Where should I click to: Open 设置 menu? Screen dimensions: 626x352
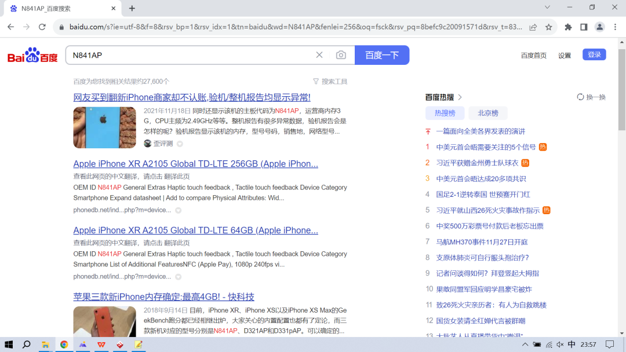pos(565,56)
